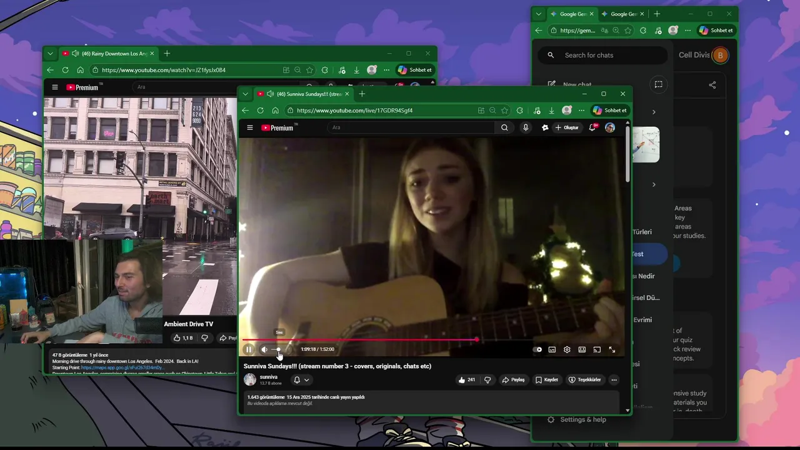Image resolution: width=800 pixels, height=450 pixels.
Task: Close the Sunniva Sundays tab
Action: pyautogui.click(x=346, y=94)
